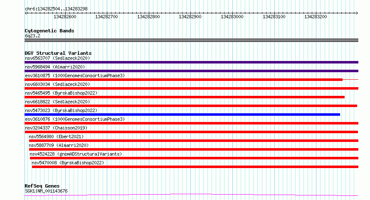The width and height of the screenshot is (370, 200).
Task: Click the blue nsv5473023 variant bar
Action: 182,115
